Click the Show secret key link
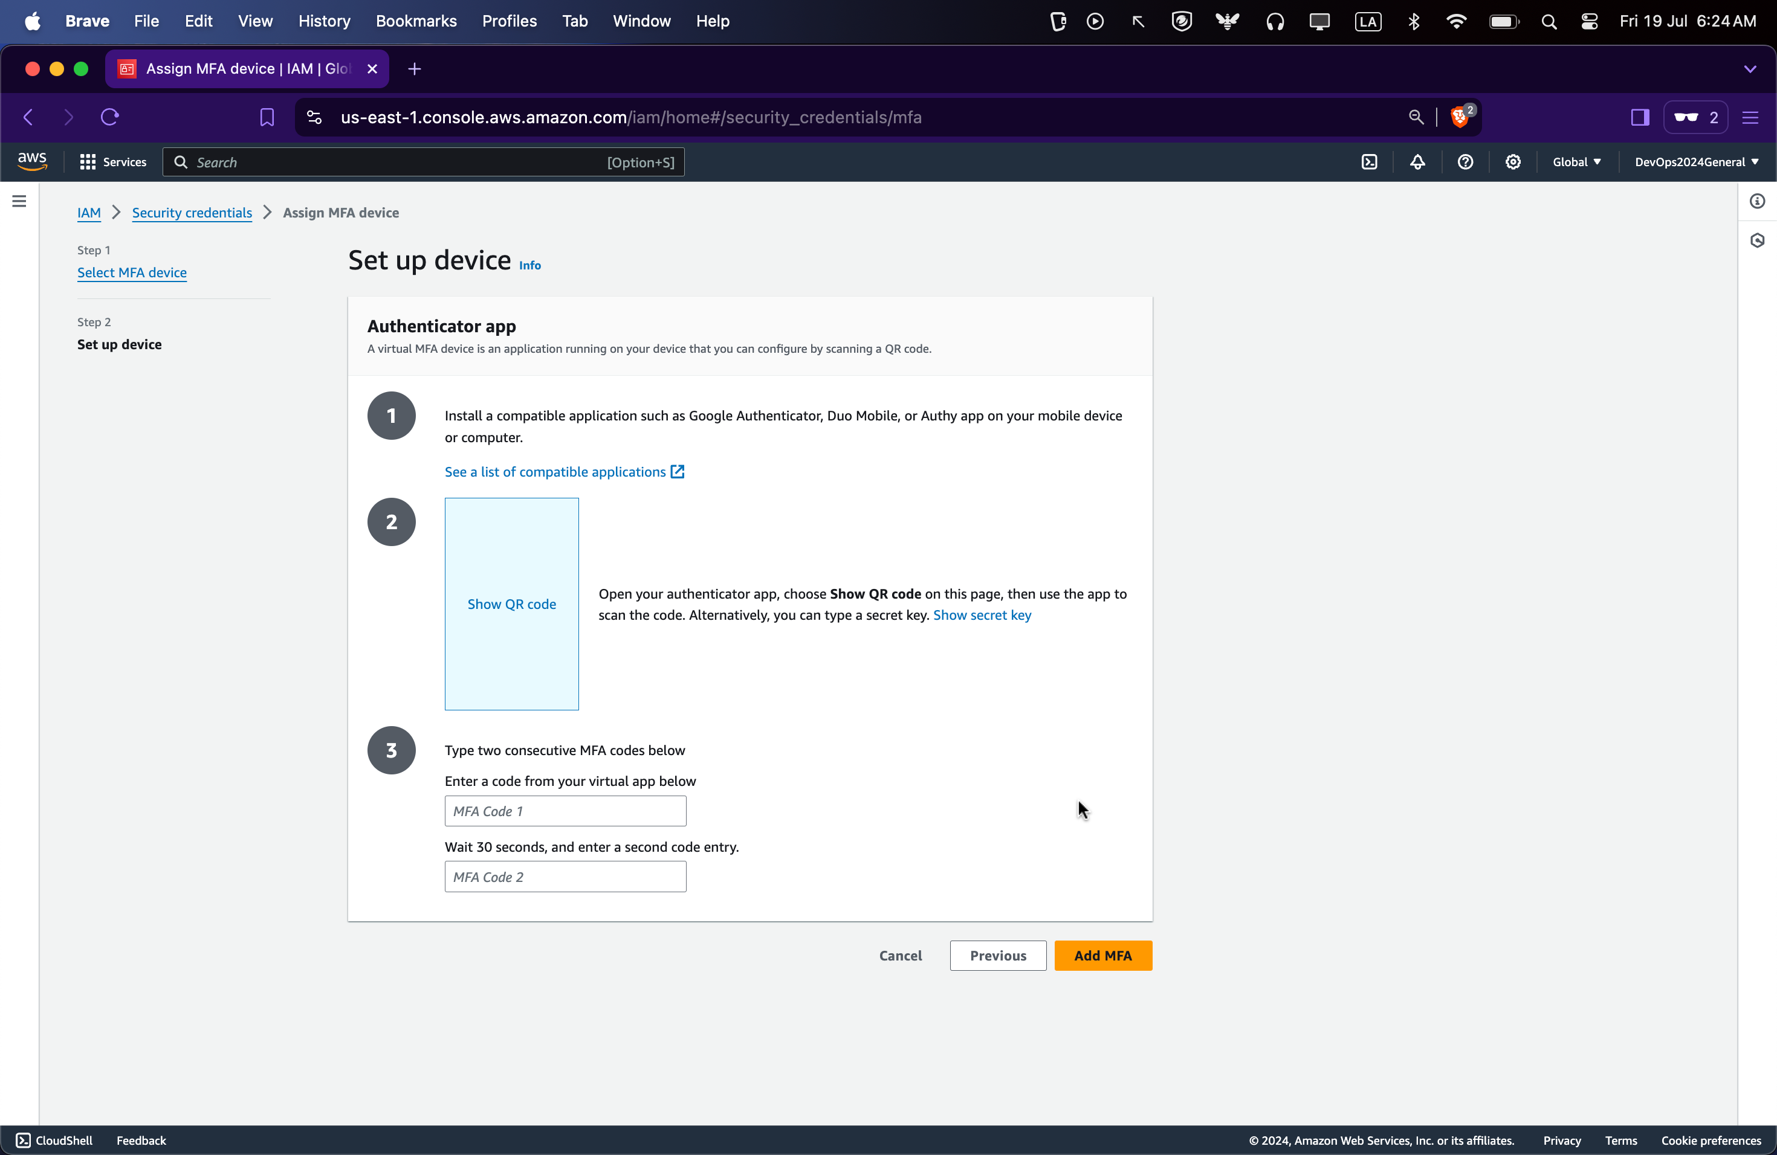The image size is (1777, 1155). 982,615
